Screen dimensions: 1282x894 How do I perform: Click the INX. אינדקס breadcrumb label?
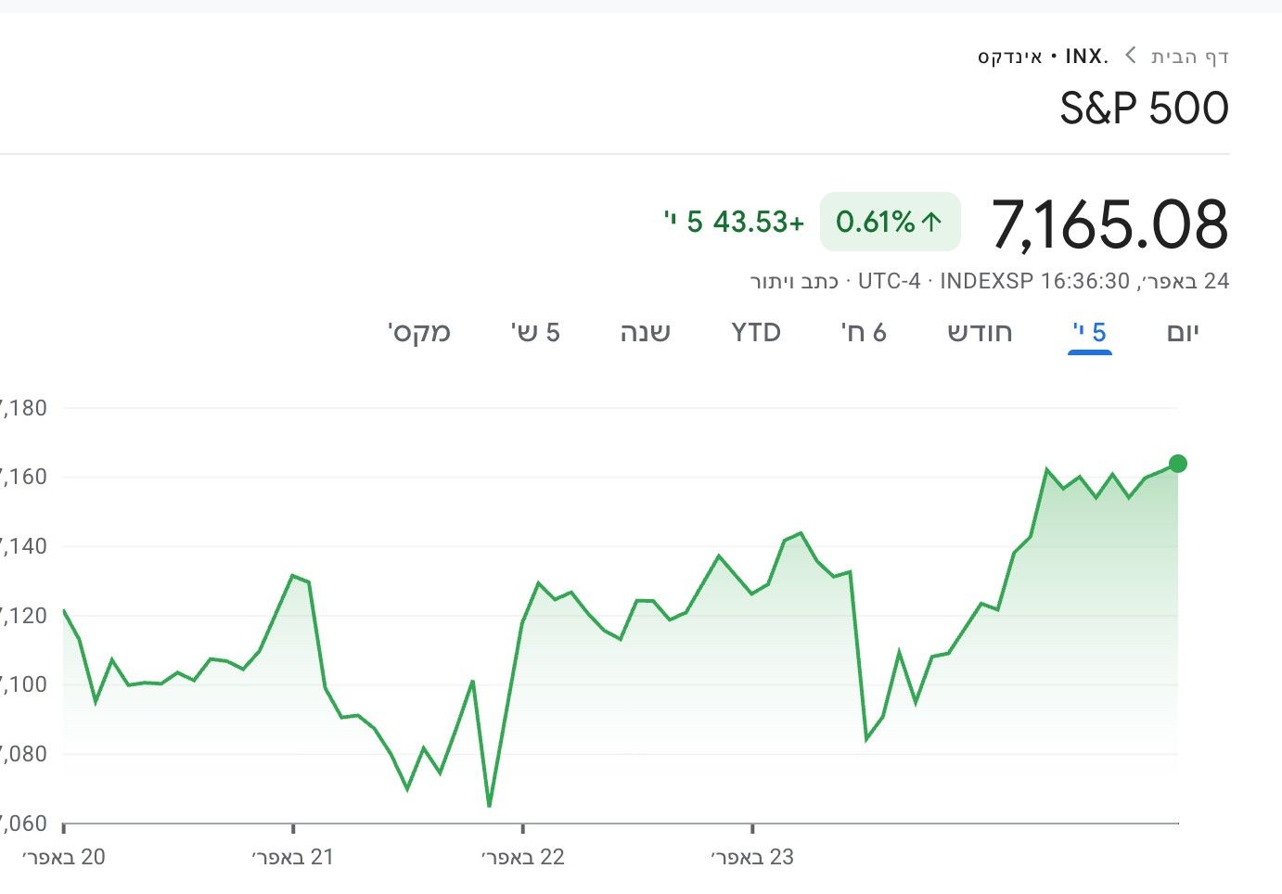pyautogui.click(x=1043, y=57)
